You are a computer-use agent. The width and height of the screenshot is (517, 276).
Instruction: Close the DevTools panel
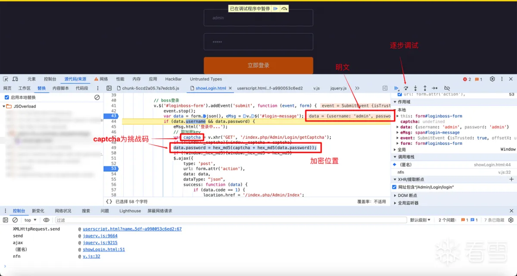511,79
